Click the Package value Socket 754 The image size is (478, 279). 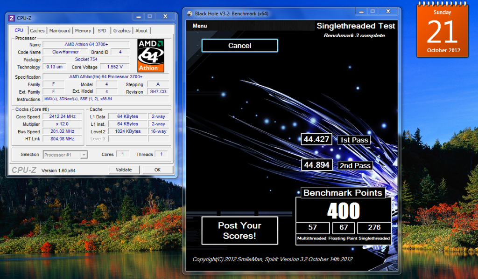[x=86, y=59]
